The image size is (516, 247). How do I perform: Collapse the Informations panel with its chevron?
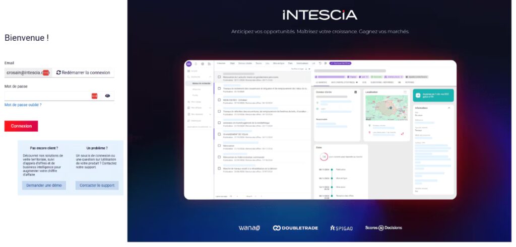pos(449,108)
